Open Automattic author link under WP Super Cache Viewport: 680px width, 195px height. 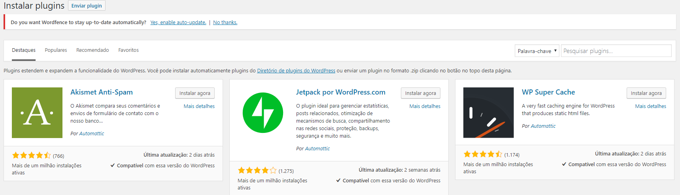(543, 126)
